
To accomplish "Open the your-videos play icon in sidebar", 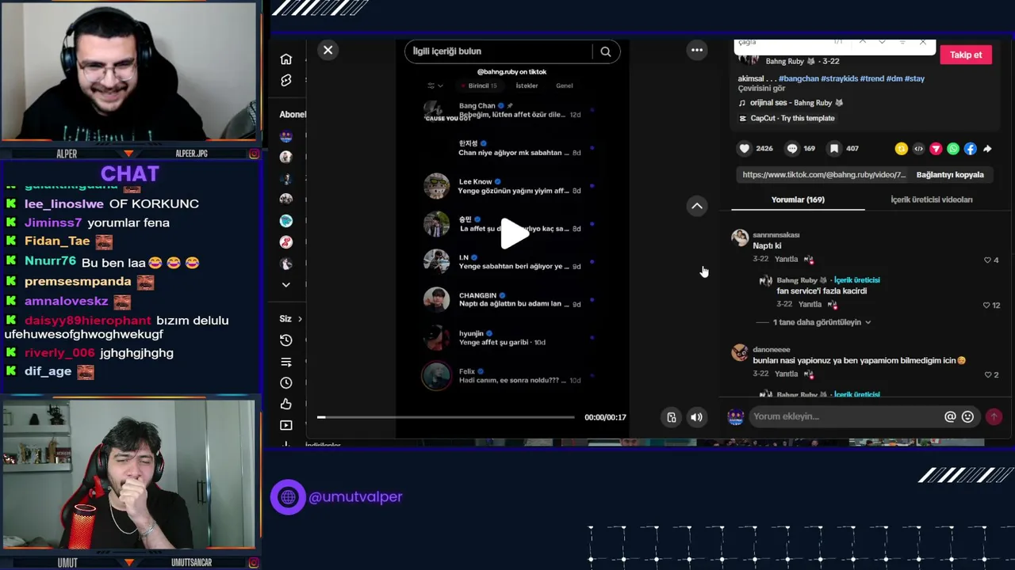I will [x=286, y=425].
